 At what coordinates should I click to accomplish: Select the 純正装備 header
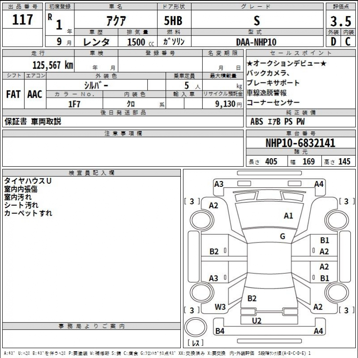point(301,112)
